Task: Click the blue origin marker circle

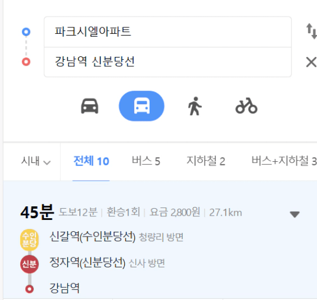Action: click(26, 32)
